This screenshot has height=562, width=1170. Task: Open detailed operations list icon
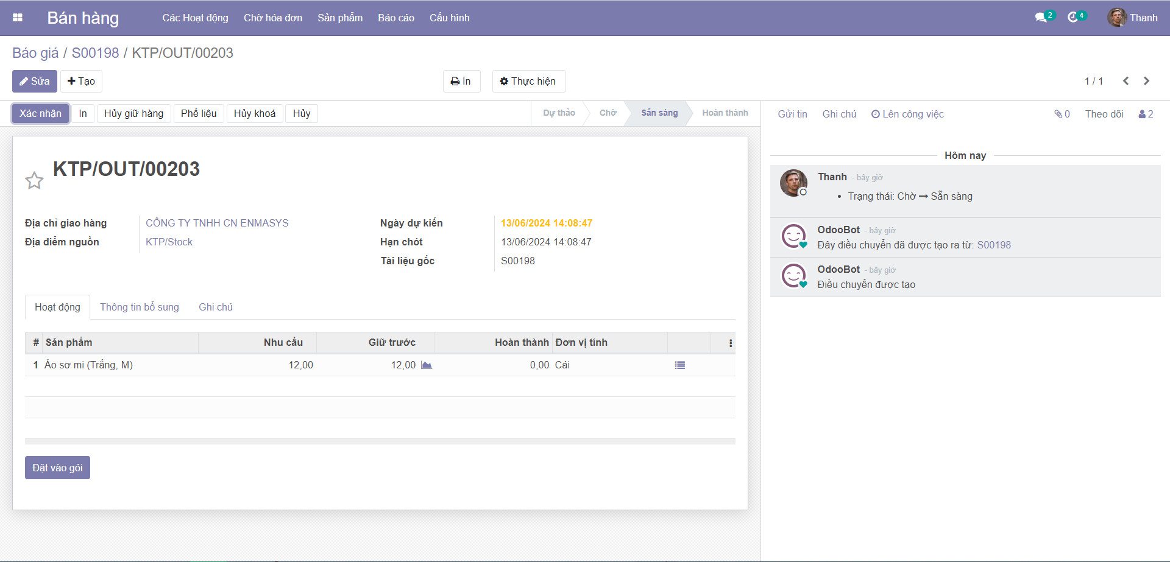pyautogui.click(x=680, y=365)
